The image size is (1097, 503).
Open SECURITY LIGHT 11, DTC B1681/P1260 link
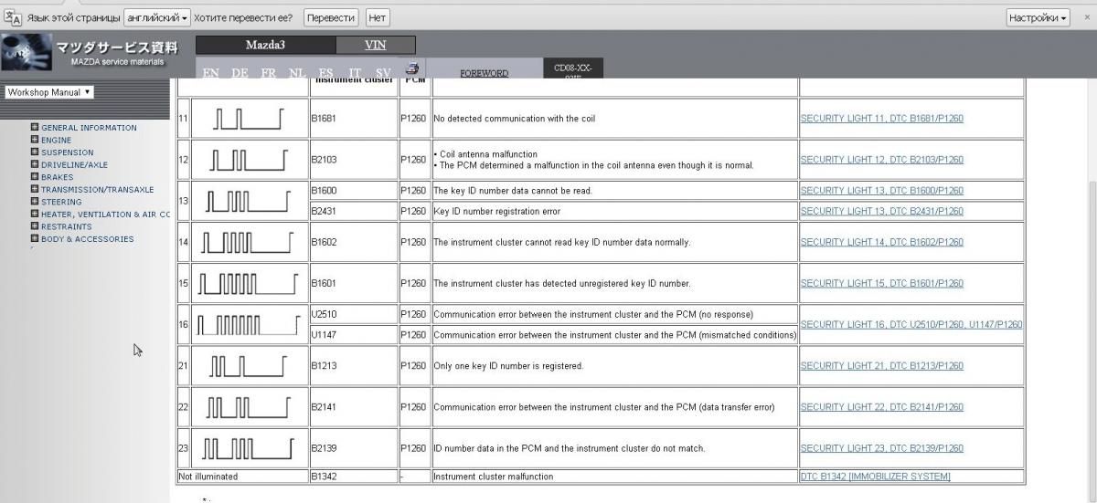(881, 119)
